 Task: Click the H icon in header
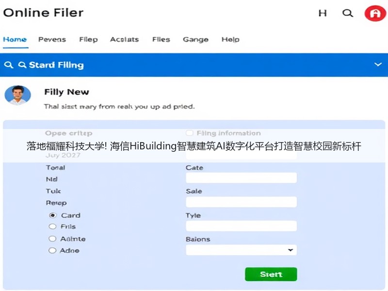pyautogui.click(x=323, y=13)
